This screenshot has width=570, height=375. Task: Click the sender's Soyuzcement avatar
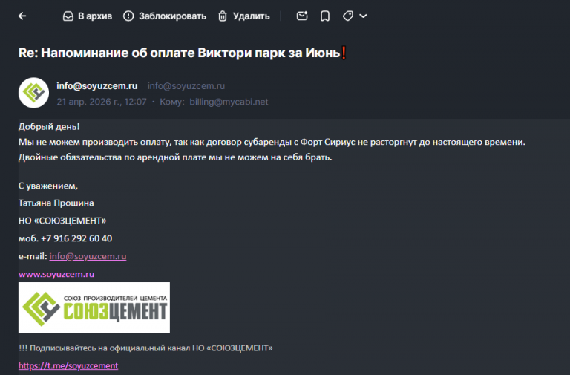tap(34, 93)
